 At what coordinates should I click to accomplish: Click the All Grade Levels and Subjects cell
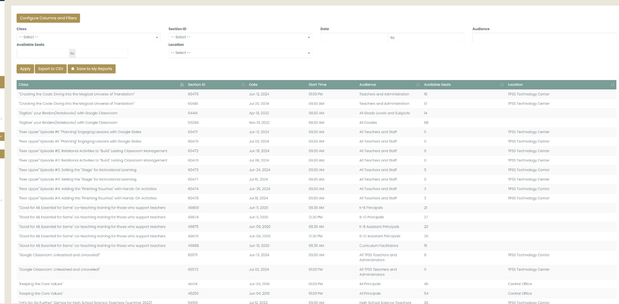385,113
